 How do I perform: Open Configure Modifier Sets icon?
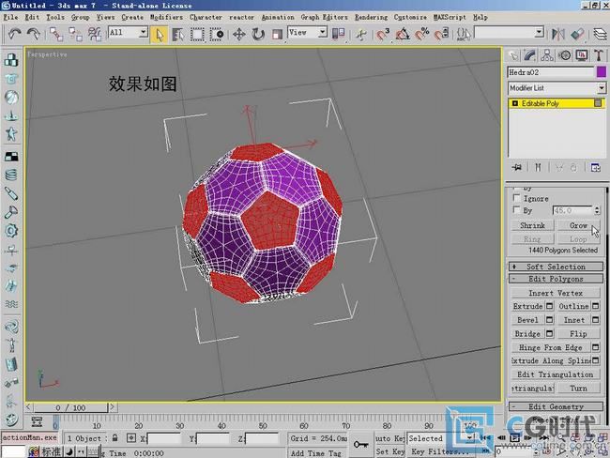[x=596, y=168]
